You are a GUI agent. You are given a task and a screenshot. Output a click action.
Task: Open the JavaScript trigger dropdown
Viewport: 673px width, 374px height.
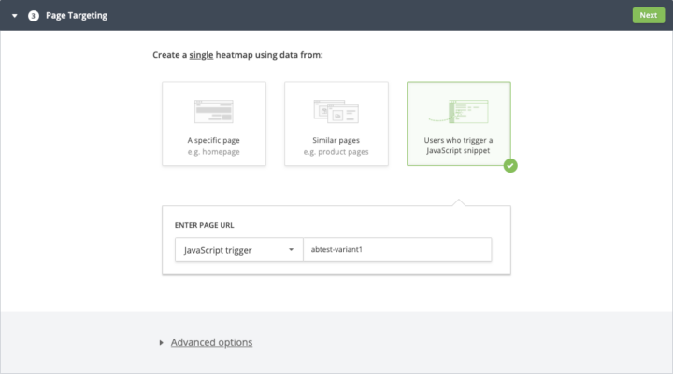pos(239,250)
